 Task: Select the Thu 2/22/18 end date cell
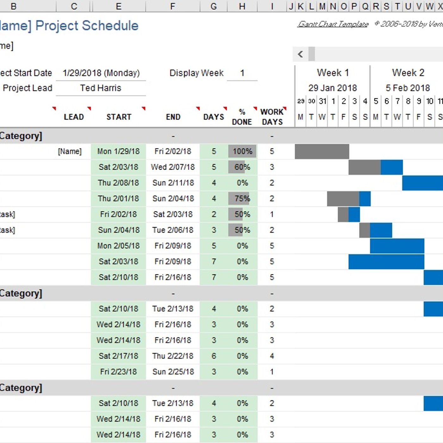[x=173, y=356]
